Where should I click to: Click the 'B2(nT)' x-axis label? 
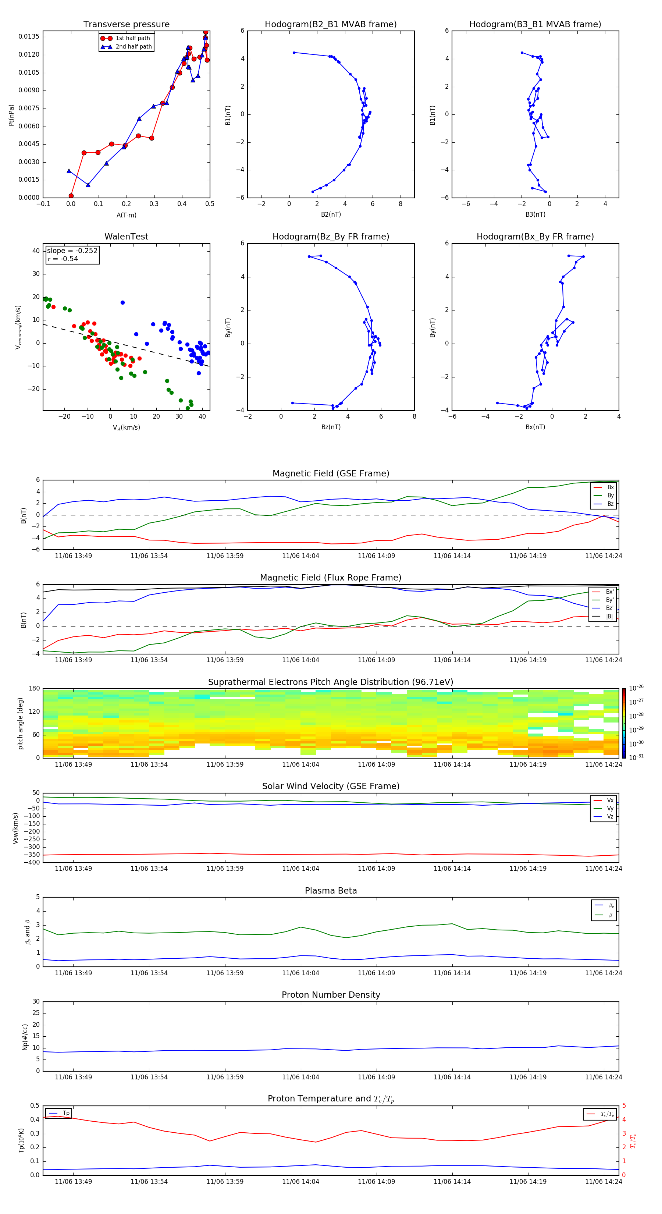331,214
